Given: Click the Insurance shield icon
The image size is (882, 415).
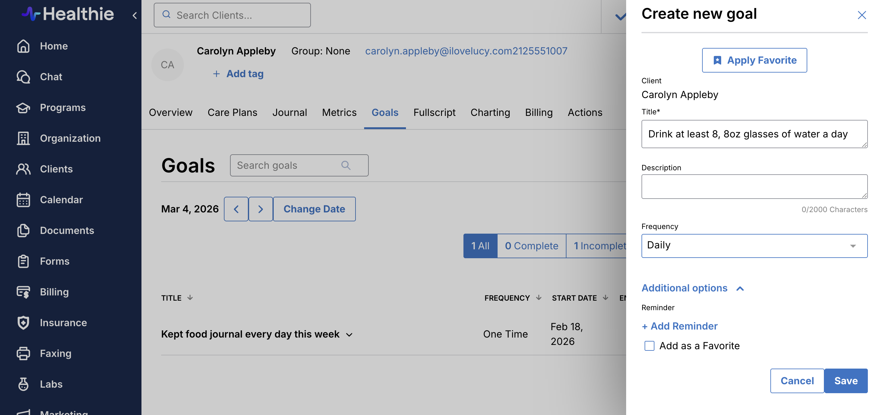Looking at the screenshot, I should coord(23,323).
